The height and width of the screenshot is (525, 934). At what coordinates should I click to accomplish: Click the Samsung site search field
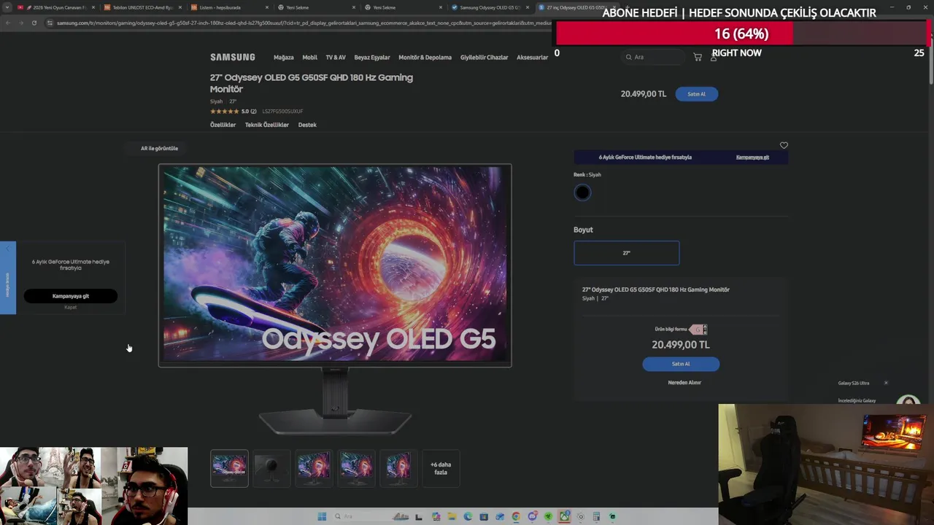654,57
